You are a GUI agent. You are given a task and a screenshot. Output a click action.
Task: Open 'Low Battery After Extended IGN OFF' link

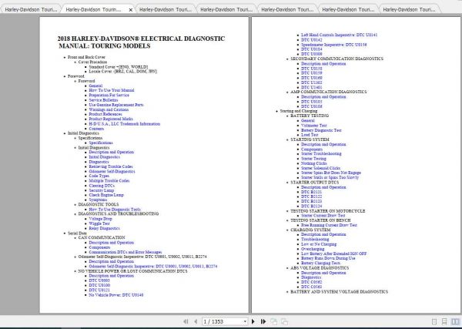point(334,253)
